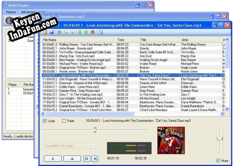Click the white document add icon

coord(72,32)
